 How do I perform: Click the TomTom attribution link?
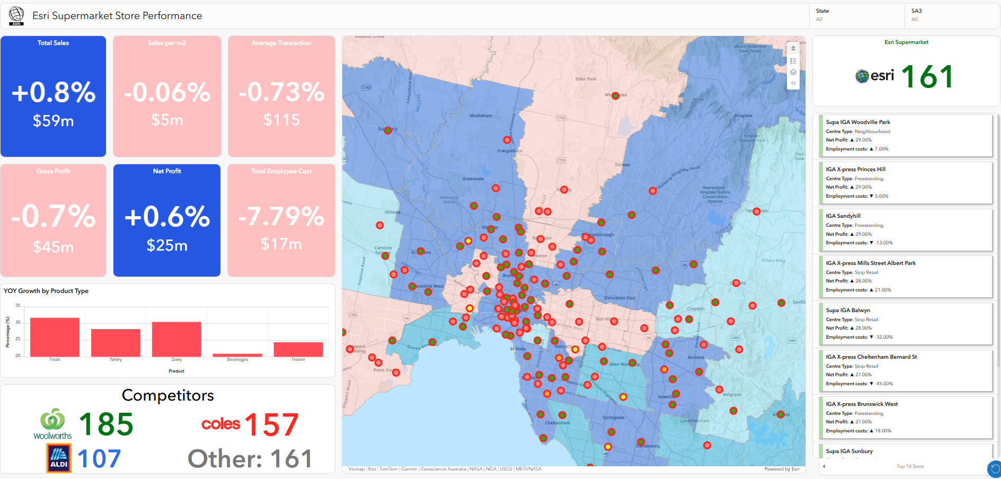388,469
